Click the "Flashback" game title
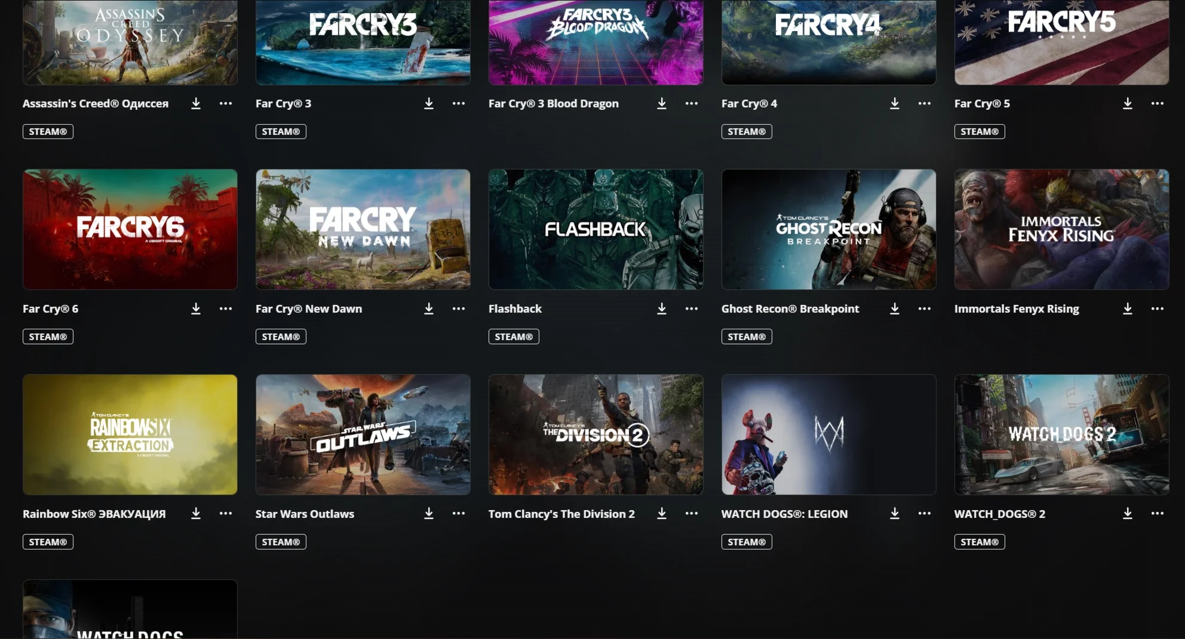Image resolution: width=1185 pixels, height=639 pixels. pos(515,308)
